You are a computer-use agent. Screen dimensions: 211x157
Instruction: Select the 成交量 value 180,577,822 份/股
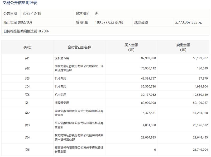111,22
